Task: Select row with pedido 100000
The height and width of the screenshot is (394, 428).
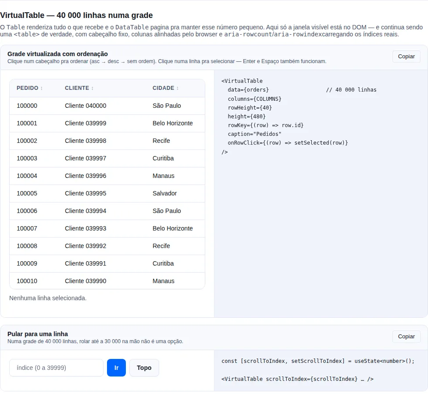Action: tap(107, 106)
